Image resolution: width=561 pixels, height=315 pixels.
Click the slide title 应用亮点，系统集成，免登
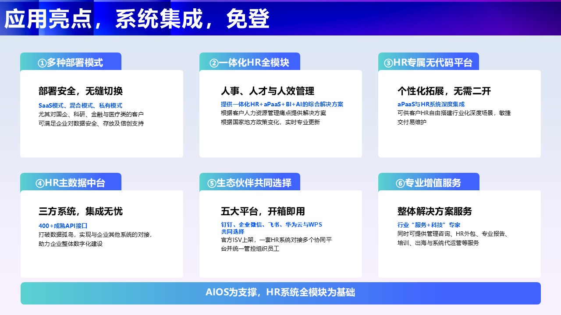(137, 19)
